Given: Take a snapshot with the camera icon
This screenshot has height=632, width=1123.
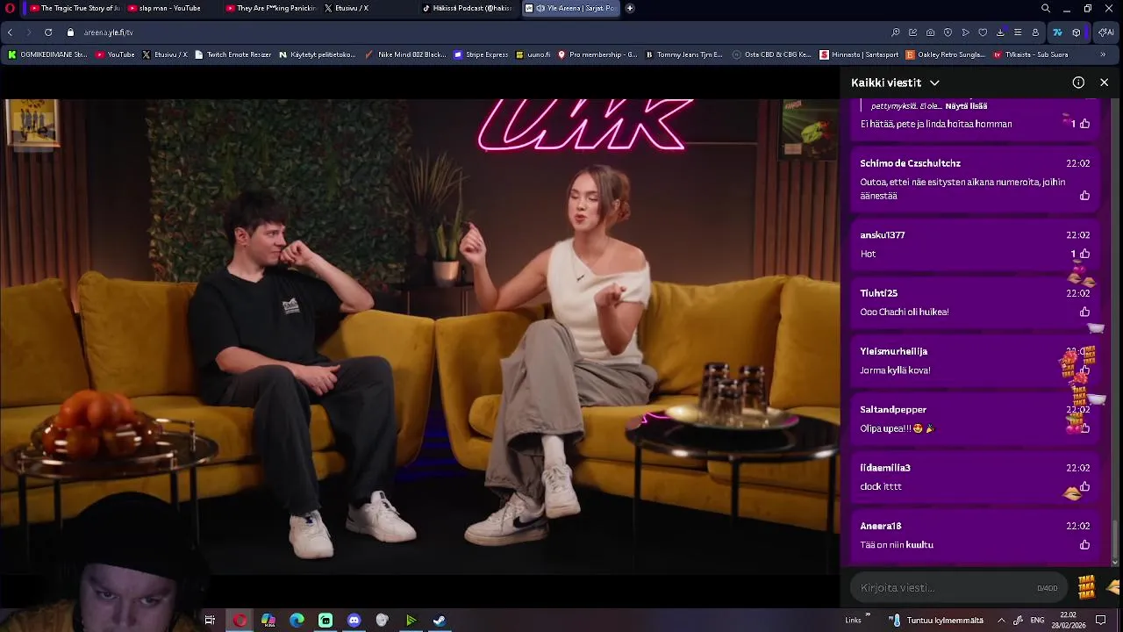Looking at the screenshot, I should pyautogui.click(x=930, y=32).
